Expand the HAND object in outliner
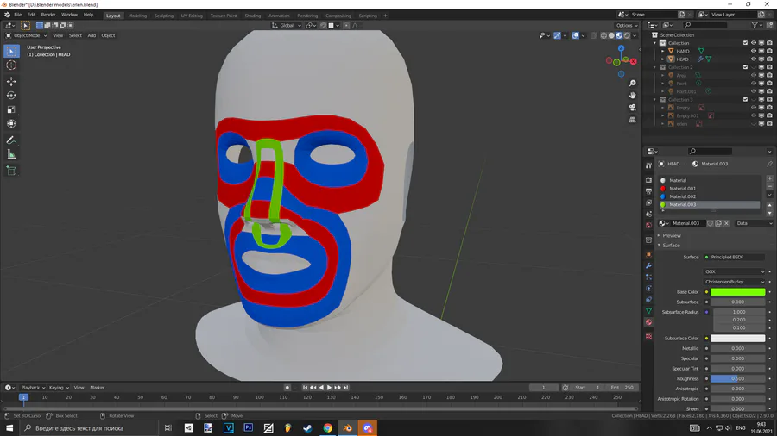Viewport: 777px width, 436px height. click(663, 51)
